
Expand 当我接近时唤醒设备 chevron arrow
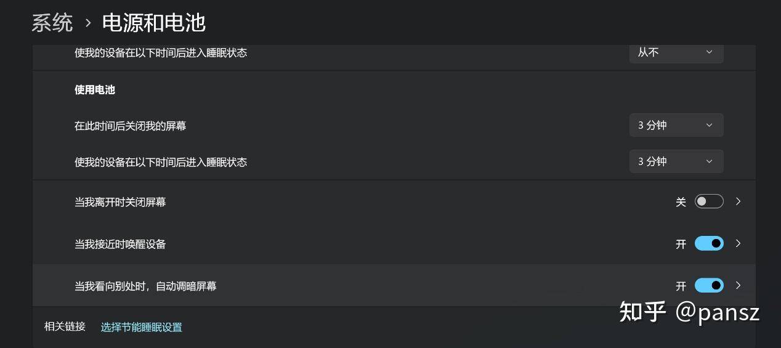[x=739, y=243]
